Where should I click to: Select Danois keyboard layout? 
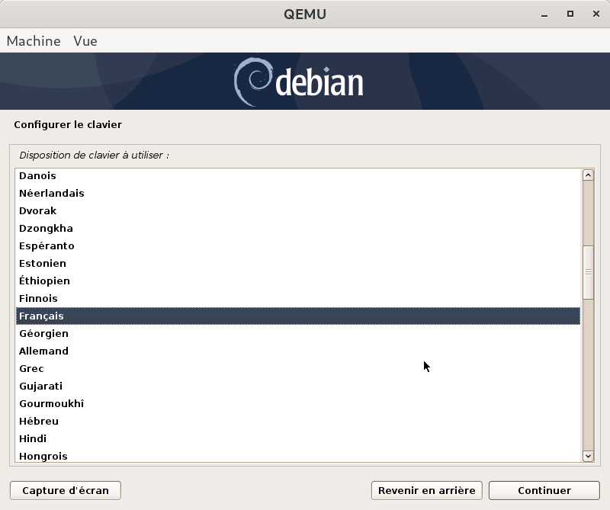(37, 175)
